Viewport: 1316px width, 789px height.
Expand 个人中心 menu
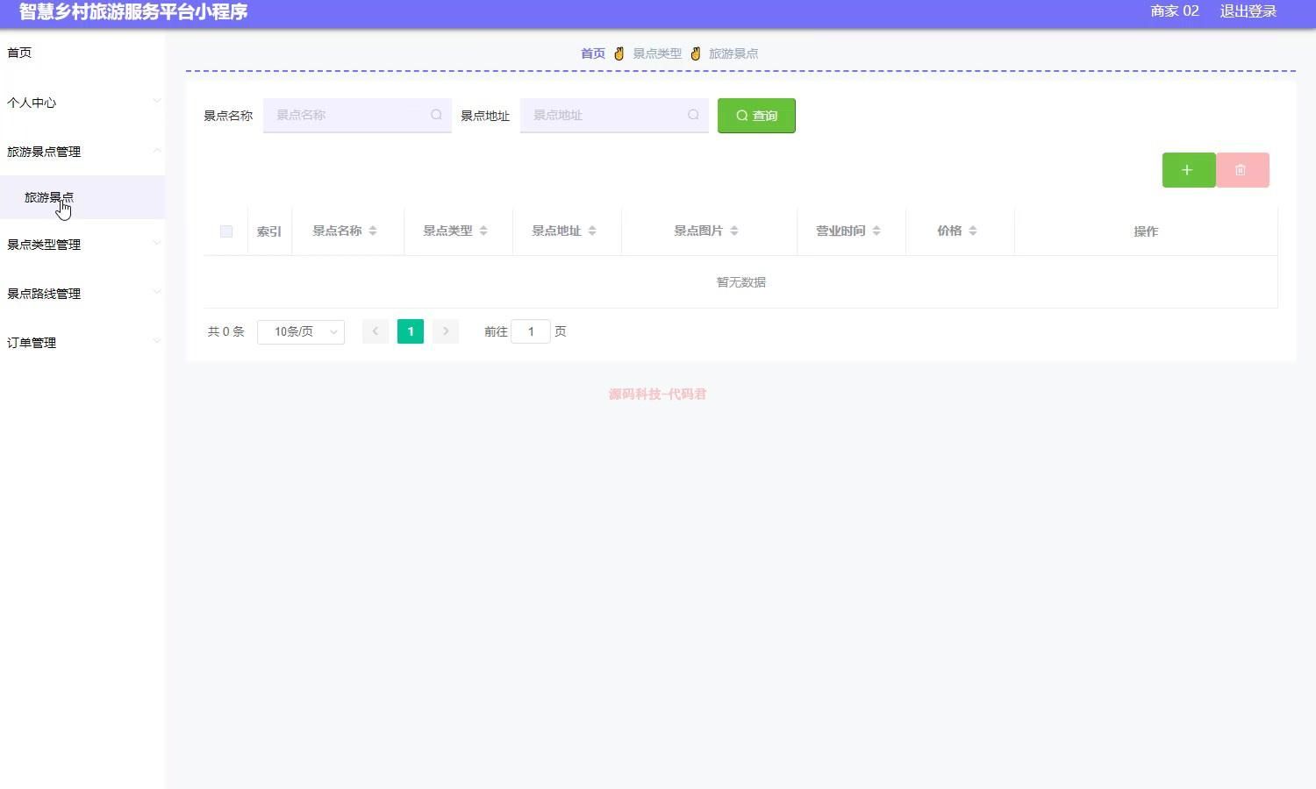pyautogui.click(x=82, y=103)
